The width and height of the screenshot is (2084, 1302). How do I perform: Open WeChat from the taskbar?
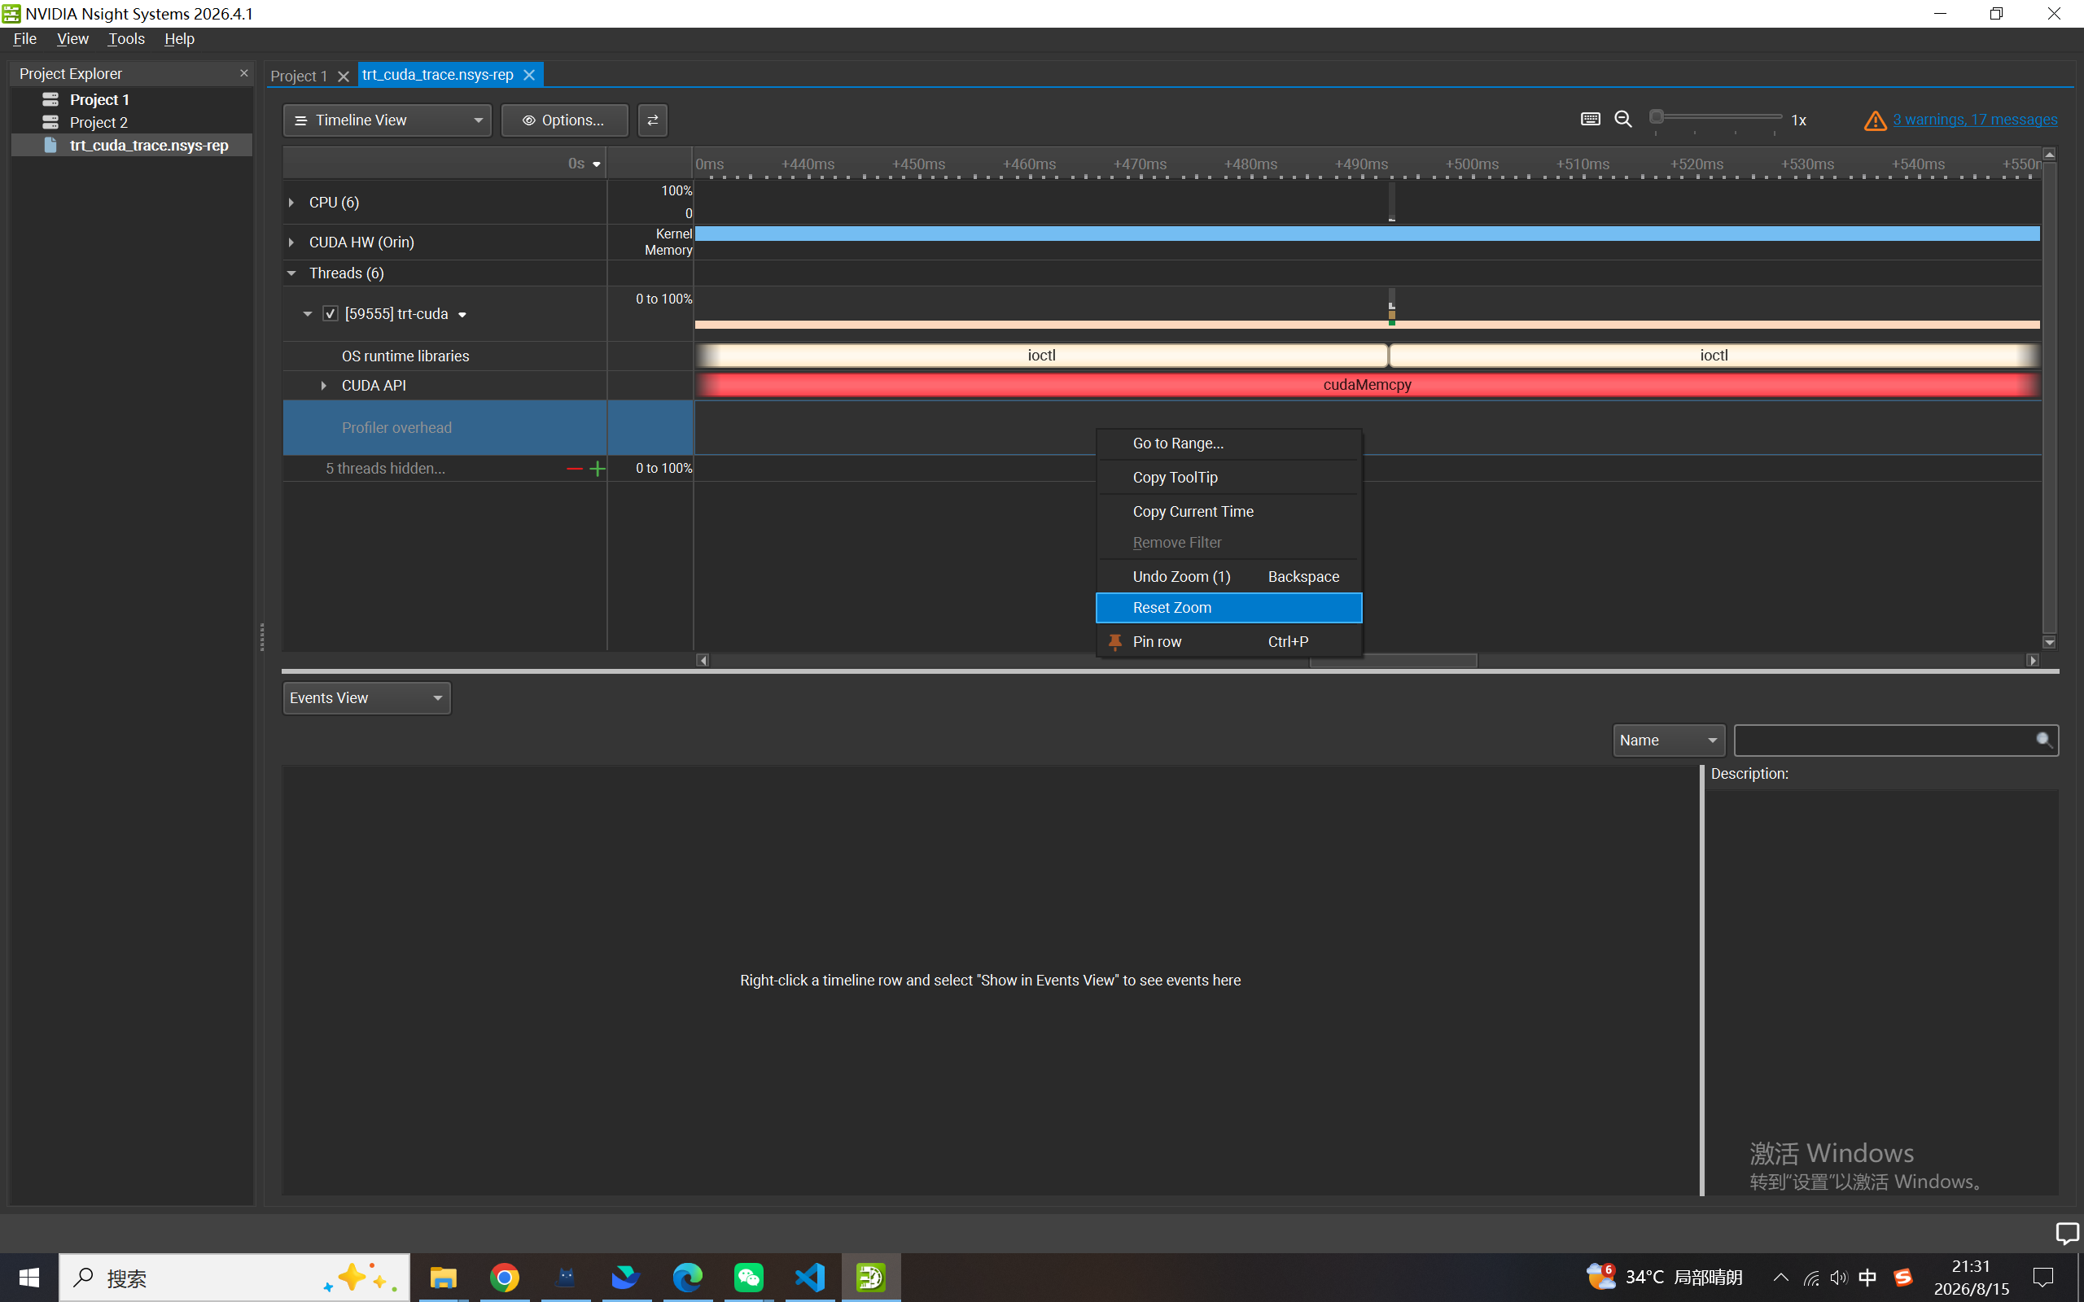[748, 1278]
